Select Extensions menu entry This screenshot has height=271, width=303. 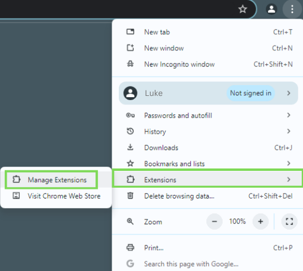[x=208, y=179]
